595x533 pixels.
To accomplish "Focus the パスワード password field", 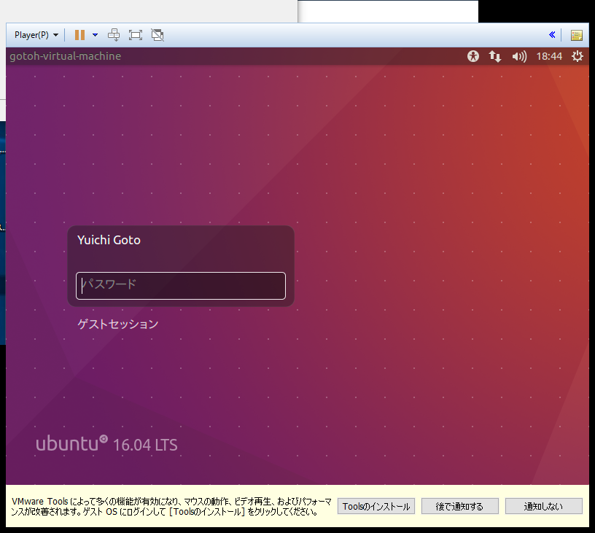I will (x=181, y=286).
